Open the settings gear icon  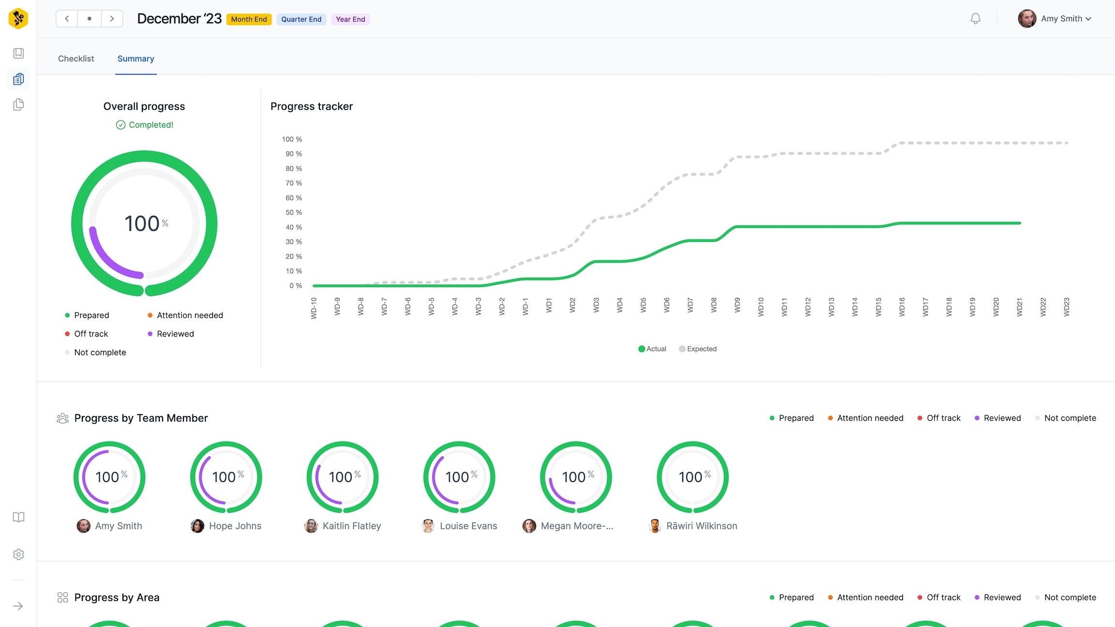(x=18, y=554)
